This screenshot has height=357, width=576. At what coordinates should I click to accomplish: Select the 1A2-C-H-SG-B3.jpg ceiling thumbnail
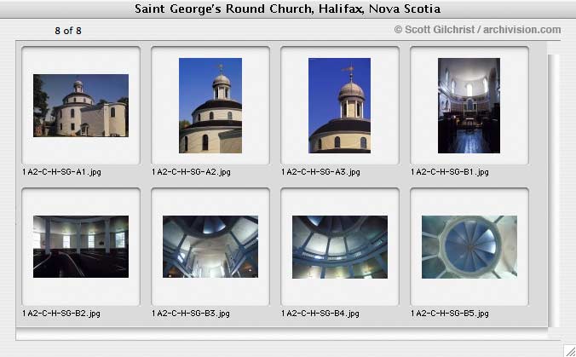tap(210, 246)
